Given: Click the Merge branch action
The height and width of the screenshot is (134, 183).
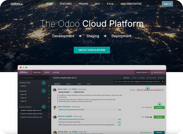Looking at the screenshot, I should [x=142, y=78].
